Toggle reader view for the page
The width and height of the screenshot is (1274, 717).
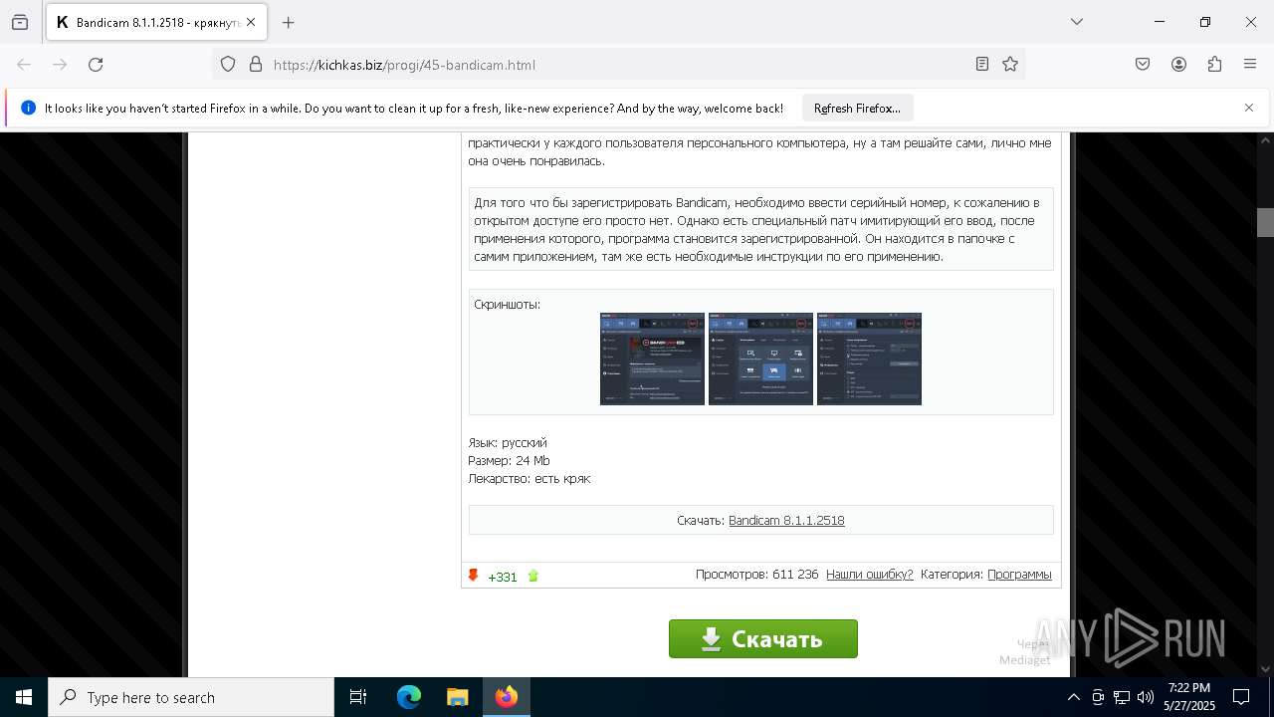tap(982, 64)
